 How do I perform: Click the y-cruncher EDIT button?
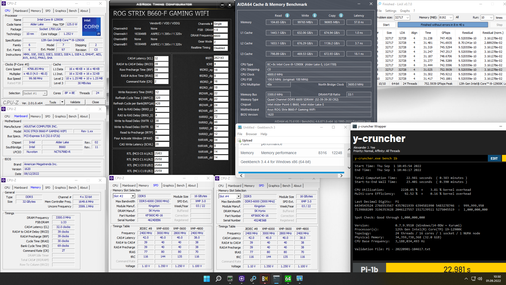494,158
